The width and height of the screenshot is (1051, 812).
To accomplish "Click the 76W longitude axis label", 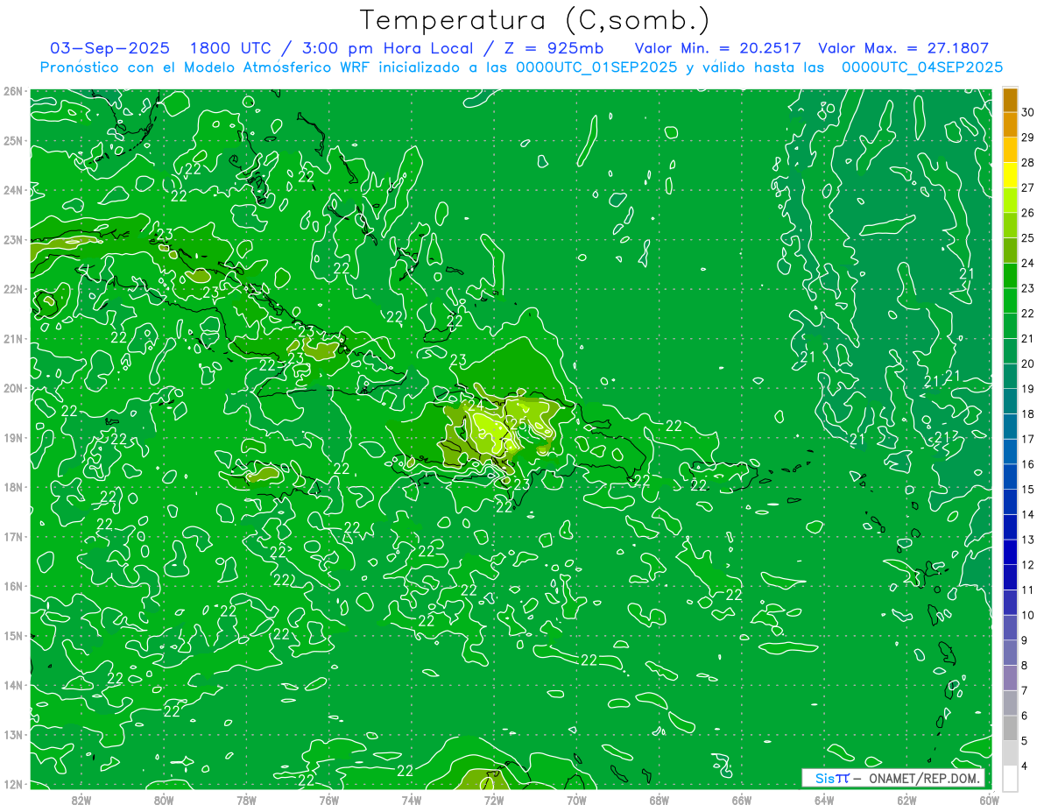I will coord(328,800).
